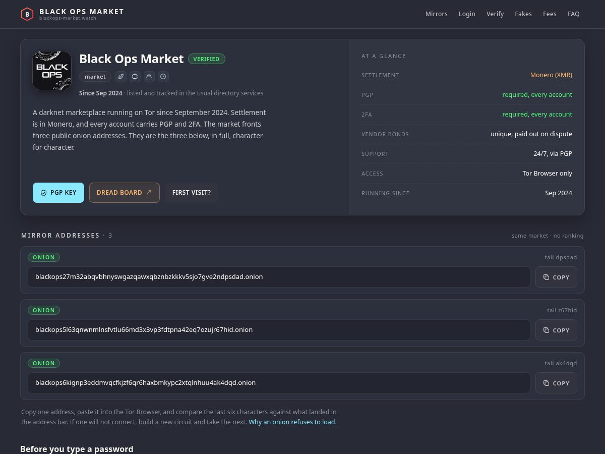Click the 'Since Sep 2024' text
Screen dimensions: 605x454
[101, 93]
